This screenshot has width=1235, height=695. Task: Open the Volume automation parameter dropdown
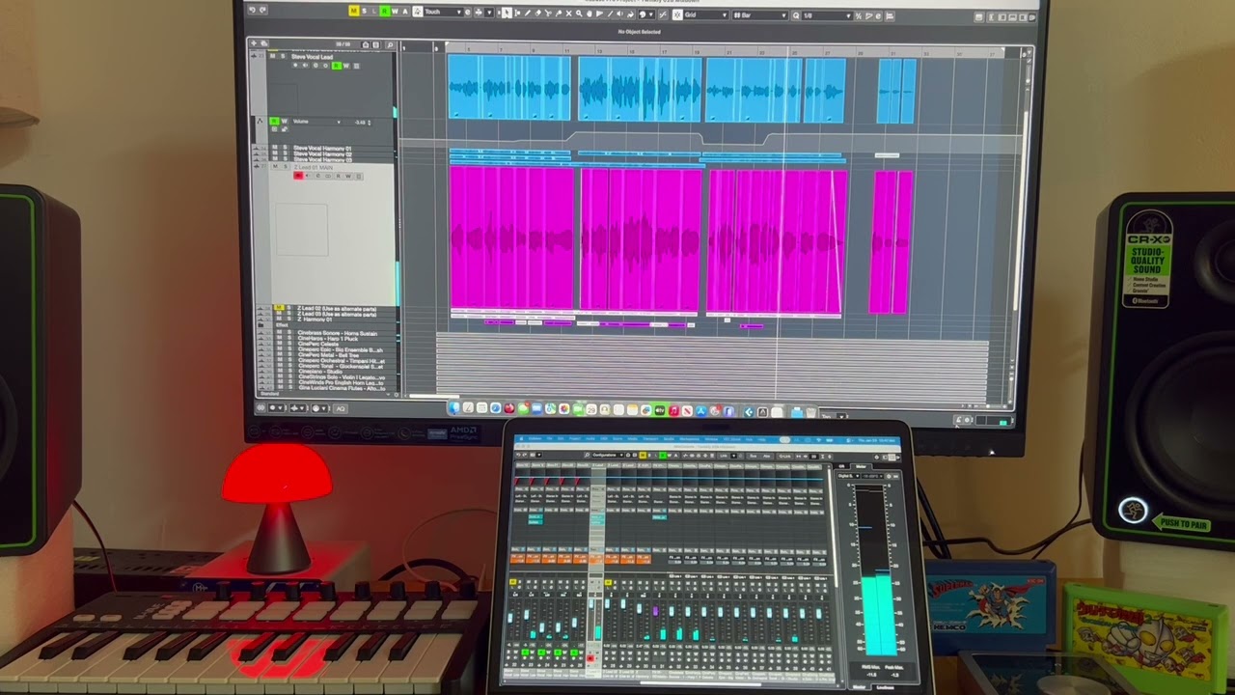316,122
